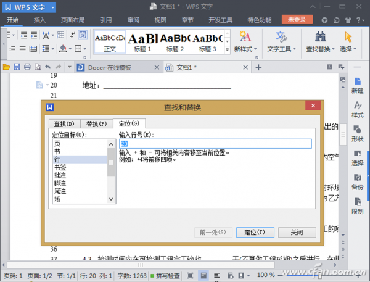Toggle 拼写检查 spell check in status bar
Image resolution: width=370 pixels, height=282 pixels.
[x=165, y=275]
